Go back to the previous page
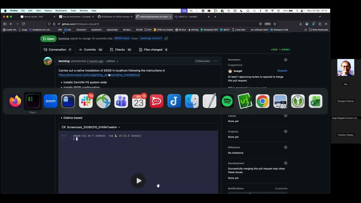 (x=11, y=24)
